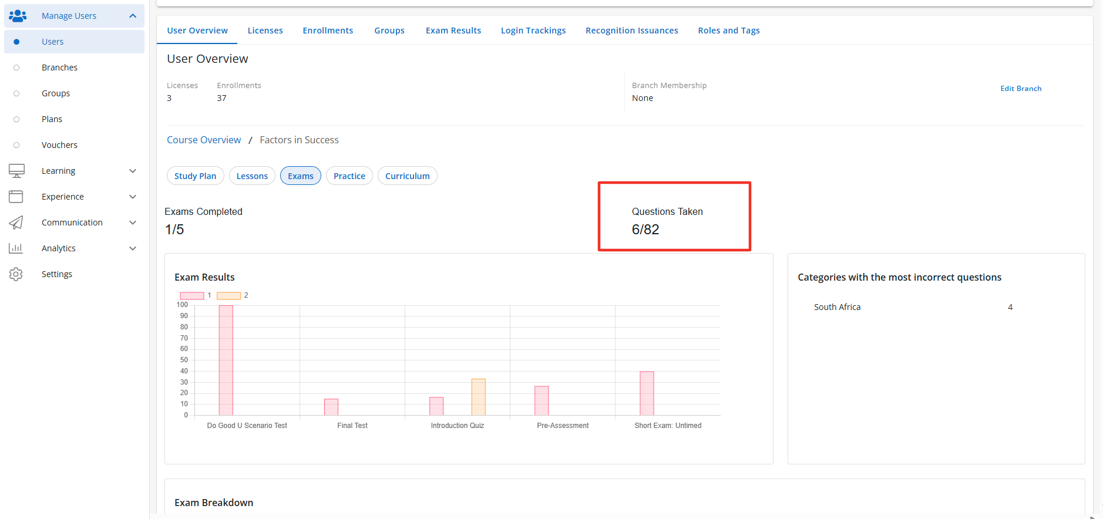Click the Learning monitor icon in sidebar

(16, 171)
